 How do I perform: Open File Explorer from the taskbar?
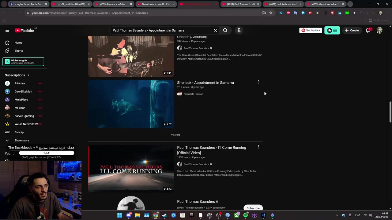click(138, 215)
